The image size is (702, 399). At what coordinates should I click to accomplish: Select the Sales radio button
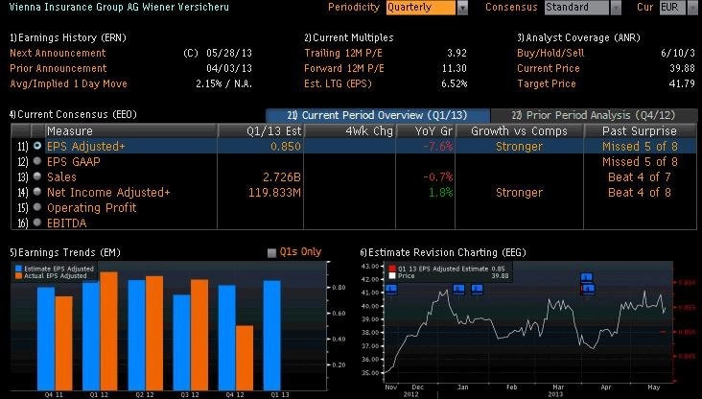coord(37,176)
